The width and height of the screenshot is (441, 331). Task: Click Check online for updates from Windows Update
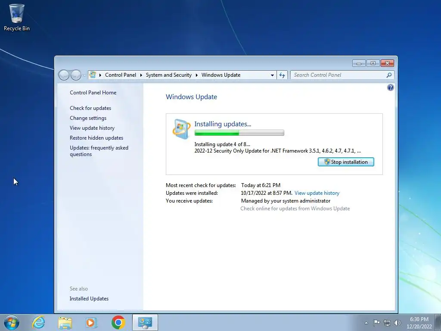pyautogui.click(x=295, y=209)
